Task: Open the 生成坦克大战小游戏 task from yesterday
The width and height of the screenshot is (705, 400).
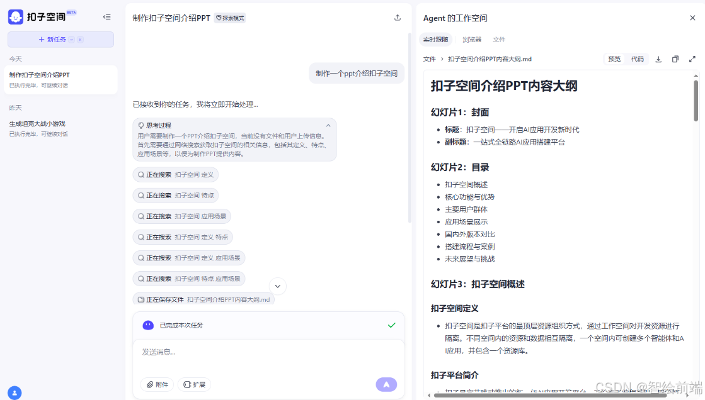Action: (x=60, y=128)
